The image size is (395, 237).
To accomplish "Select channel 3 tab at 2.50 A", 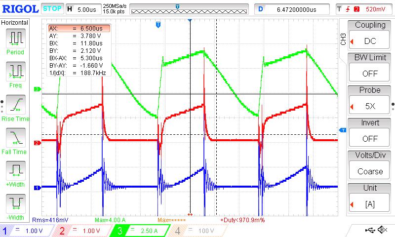I will tap(140, 231).
